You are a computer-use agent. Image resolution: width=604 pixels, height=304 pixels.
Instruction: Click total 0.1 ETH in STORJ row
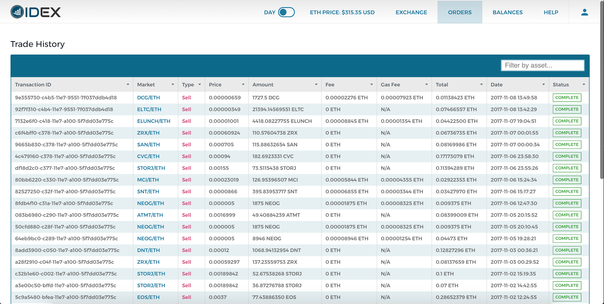click(445, 274)
